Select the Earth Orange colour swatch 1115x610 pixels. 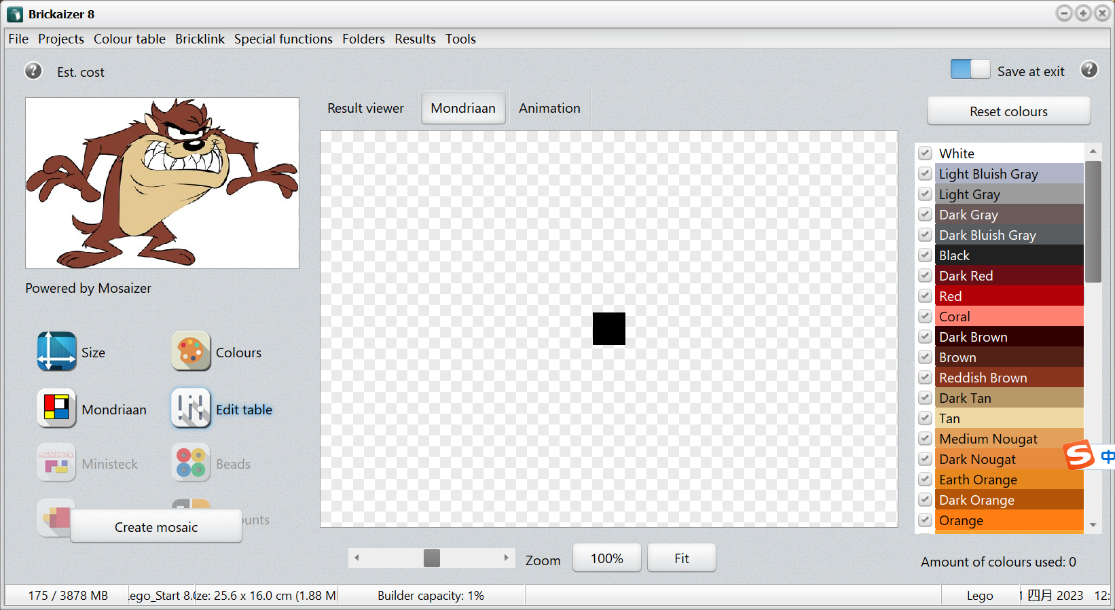pos(1009,480)
